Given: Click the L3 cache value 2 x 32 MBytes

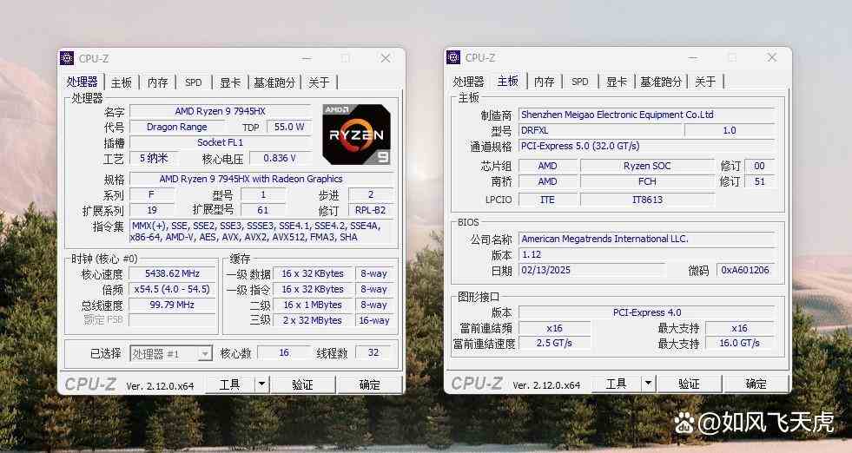Looking at the screenshot, I should 313,320.
